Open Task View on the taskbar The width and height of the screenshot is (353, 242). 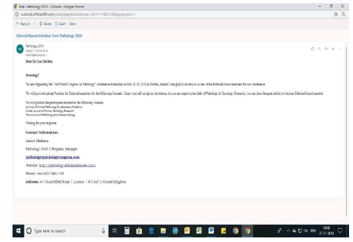pyautogui.click(x=115, y=231)
